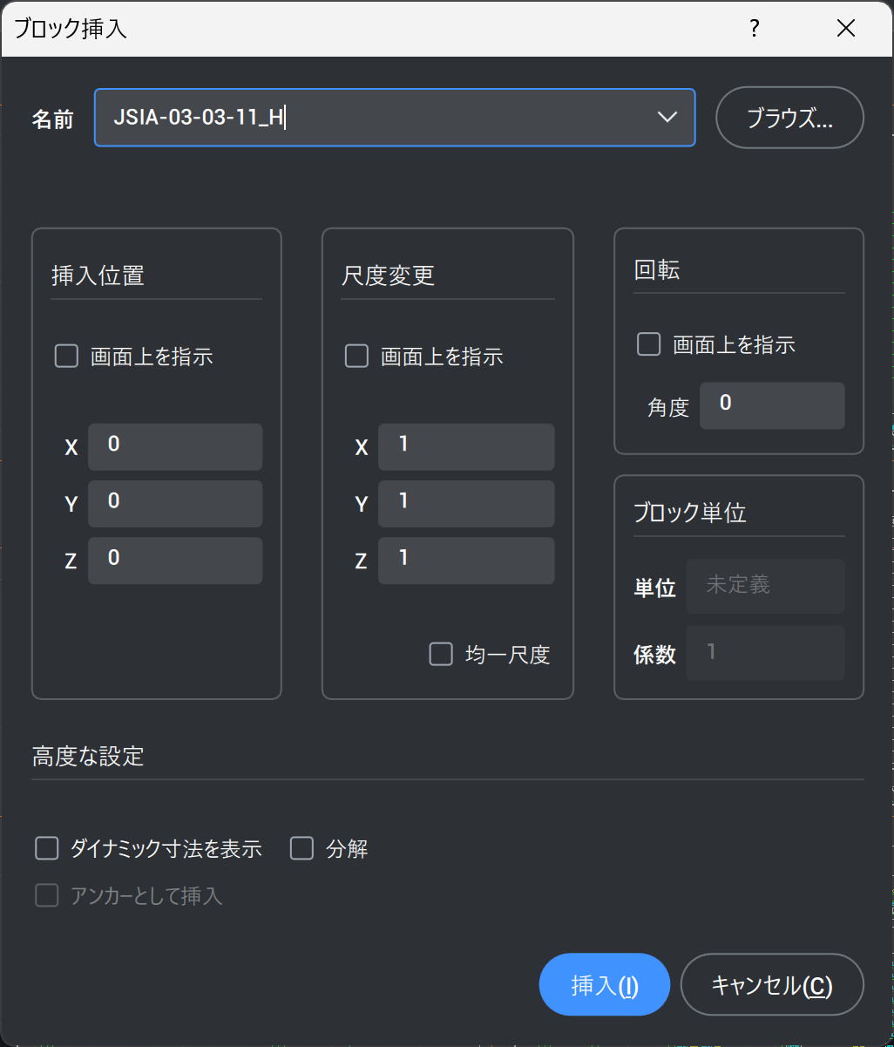Click the 尺度変更 X scale field
Screen dimensions: 894x1047
pyautogui.click(x=466, y=446)
